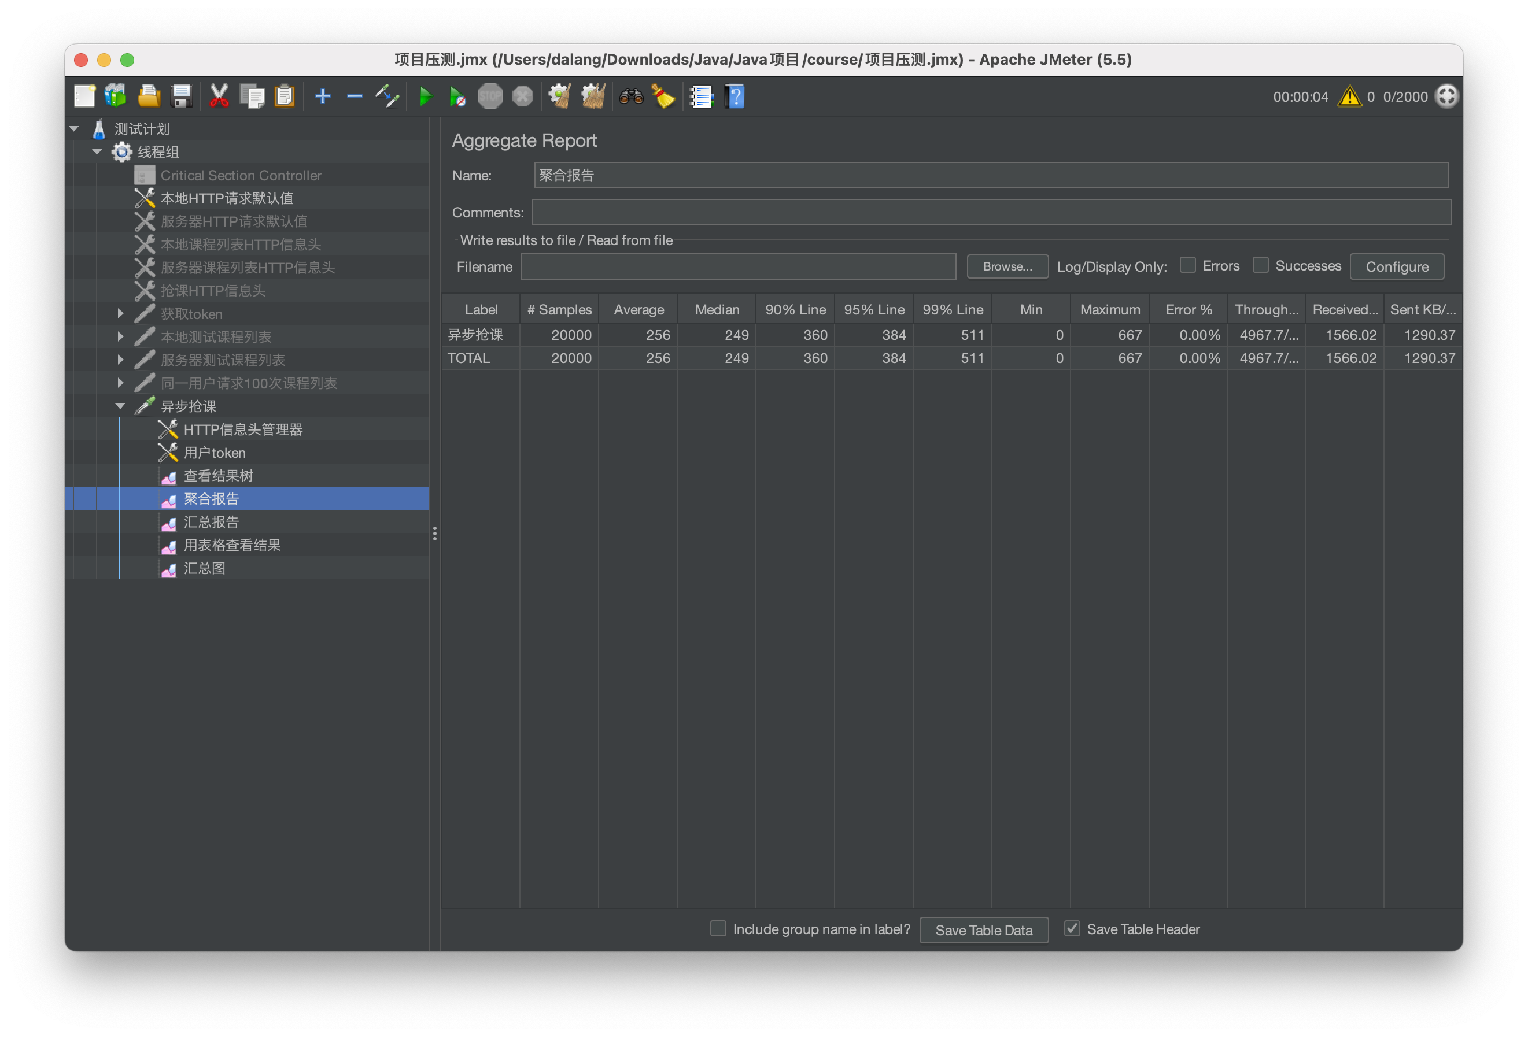Image resolution: width=1528 pixels, height=1037 pixels.
Task: Uncheck Save Table Header checkbox
Action: click(x=1072, y=928)
